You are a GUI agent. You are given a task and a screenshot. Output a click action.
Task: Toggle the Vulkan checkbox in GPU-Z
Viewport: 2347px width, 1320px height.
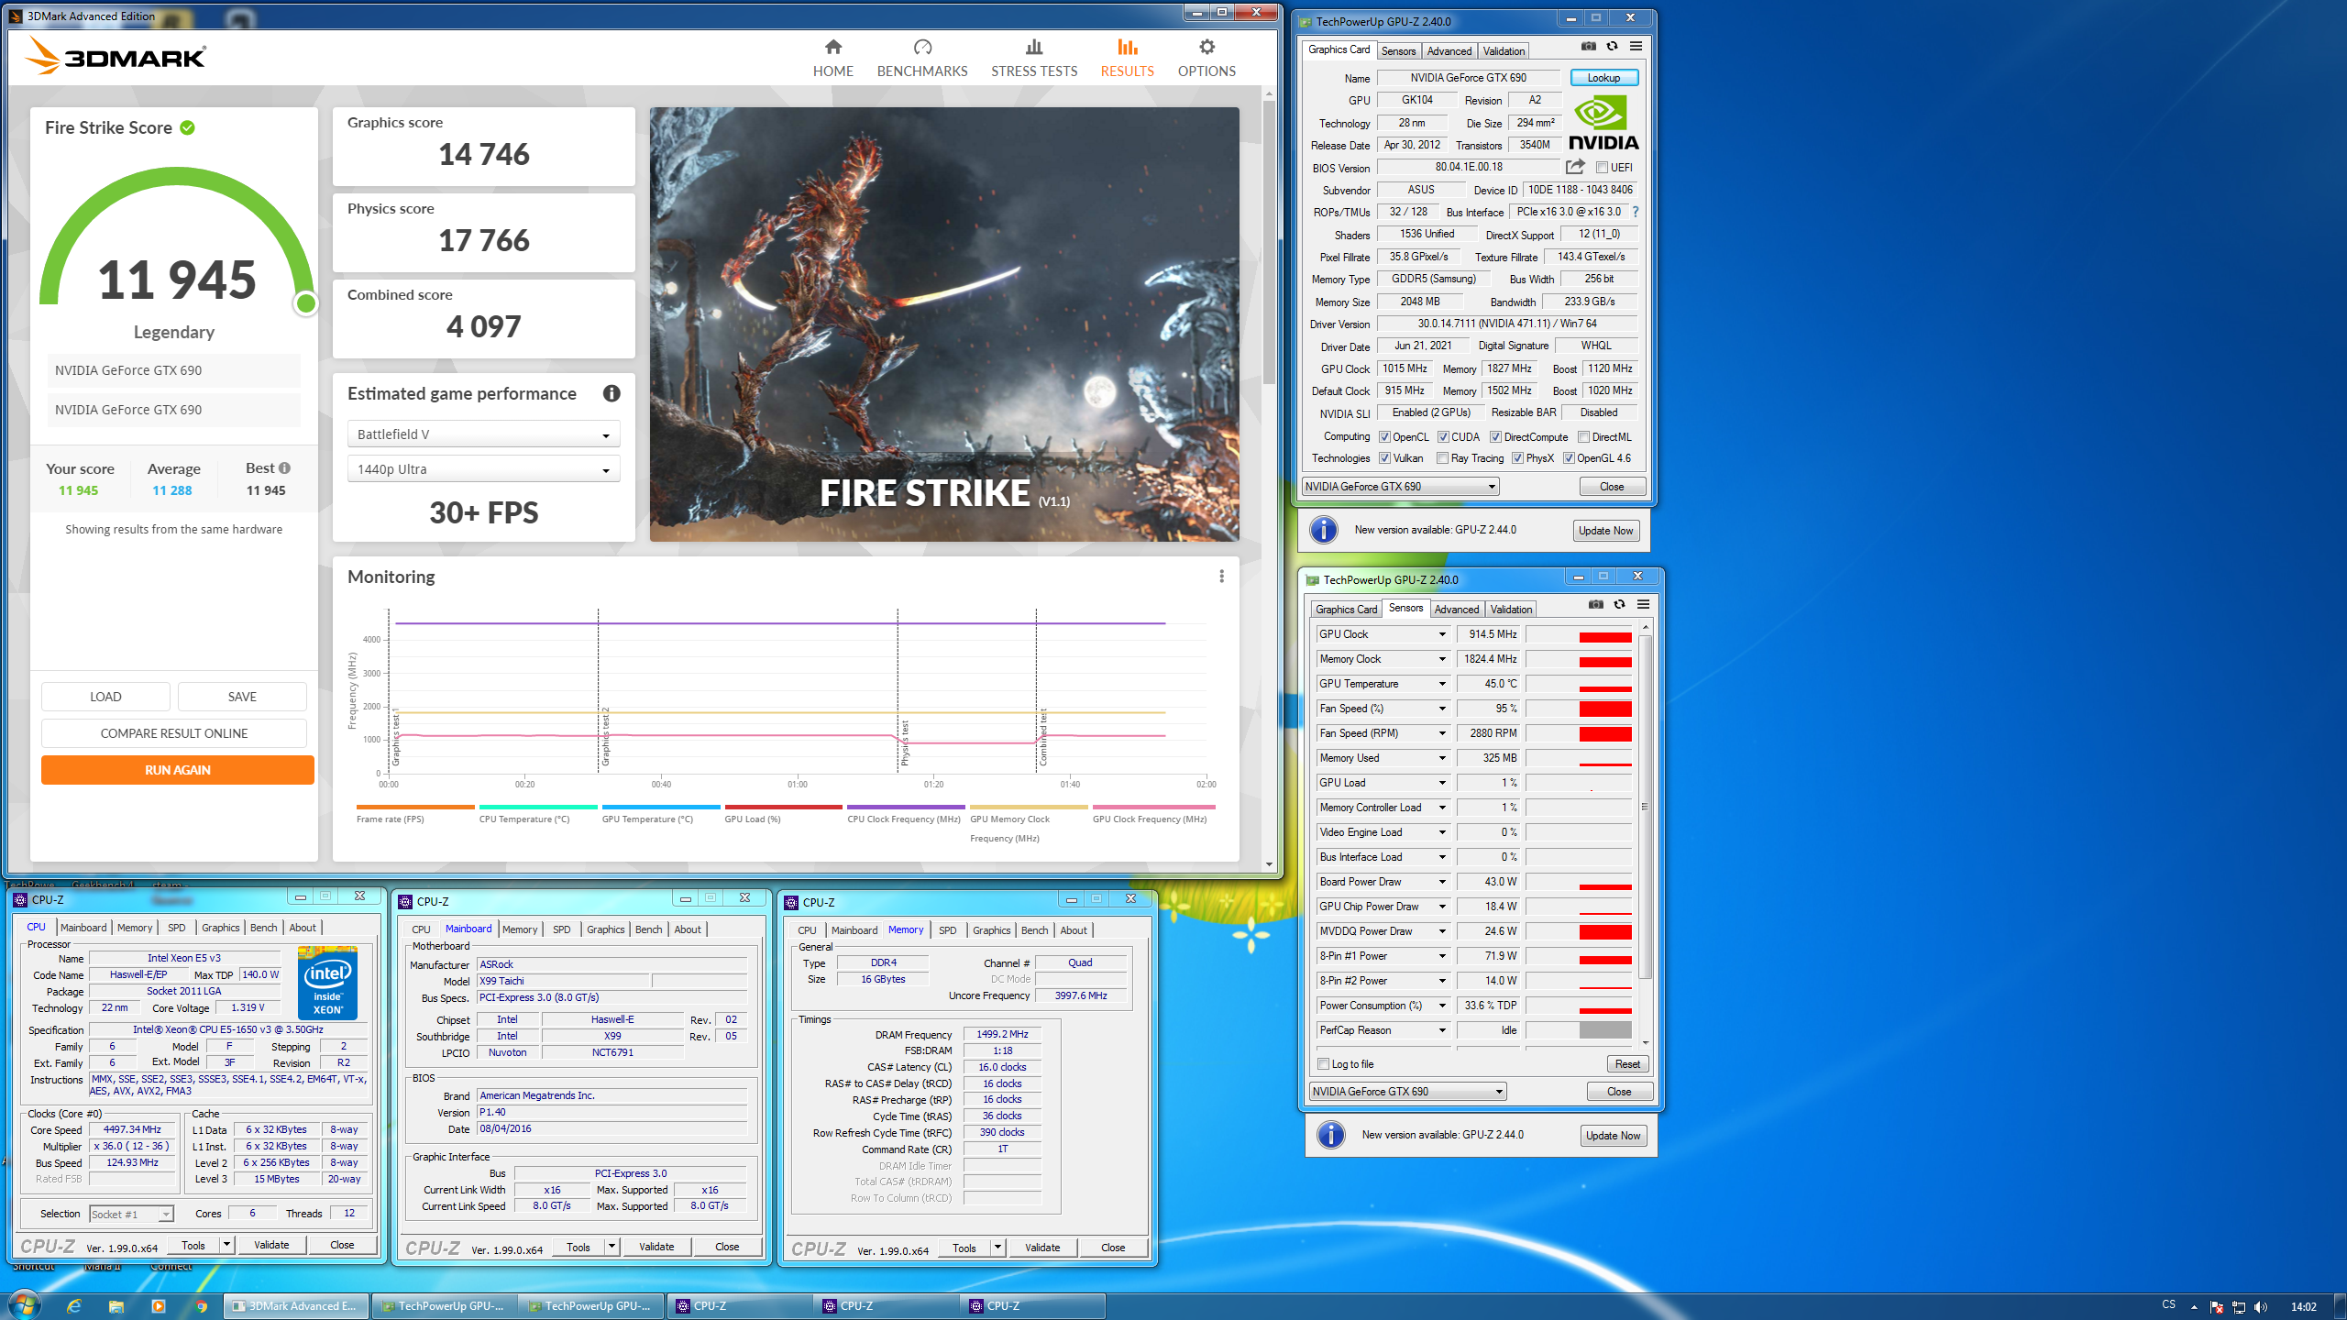coord(1384,458)
